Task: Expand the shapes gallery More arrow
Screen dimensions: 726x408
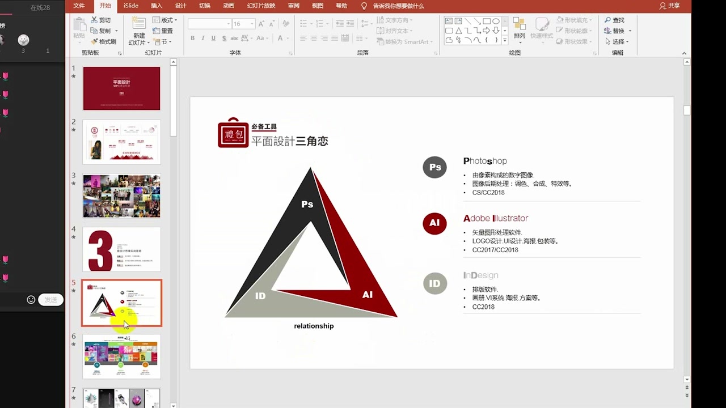Action: point(504,40)
